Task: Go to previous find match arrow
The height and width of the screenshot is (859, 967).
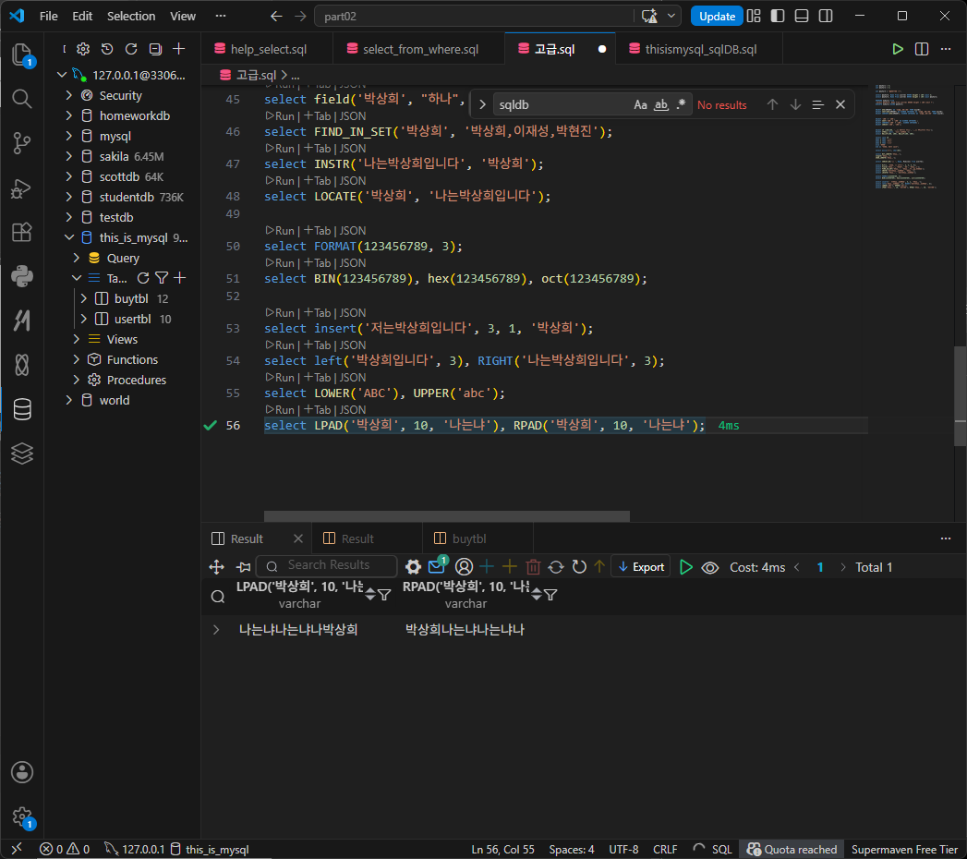Action: tap(772, 104)
